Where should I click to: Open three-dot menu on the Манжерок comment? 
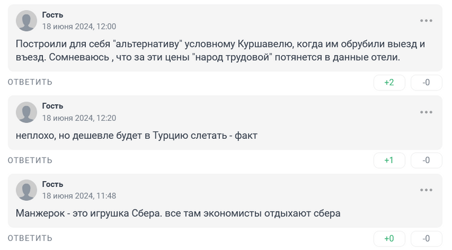pos(426,190)
